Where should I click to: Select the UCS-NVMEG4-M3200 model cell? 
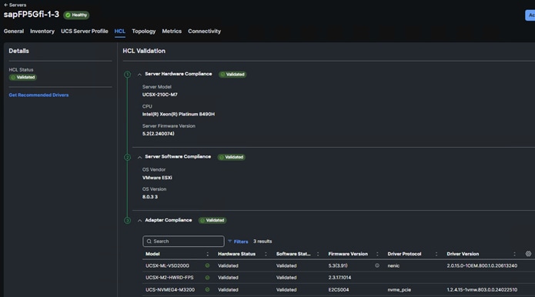[170, 290]
